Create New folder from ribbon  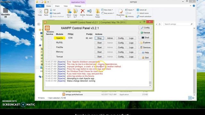(97, 13)
